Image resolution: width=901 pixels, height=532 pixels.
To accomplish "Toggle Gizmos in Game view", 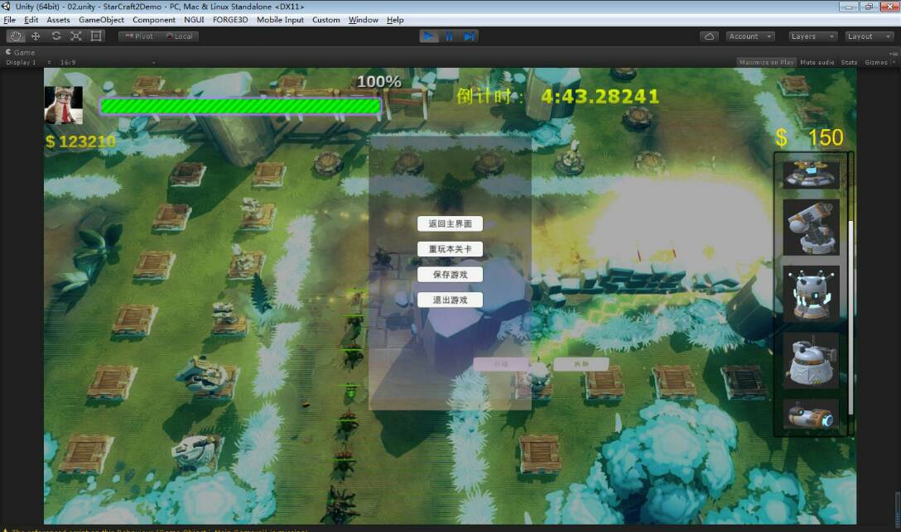I will [x=875, y=62].
